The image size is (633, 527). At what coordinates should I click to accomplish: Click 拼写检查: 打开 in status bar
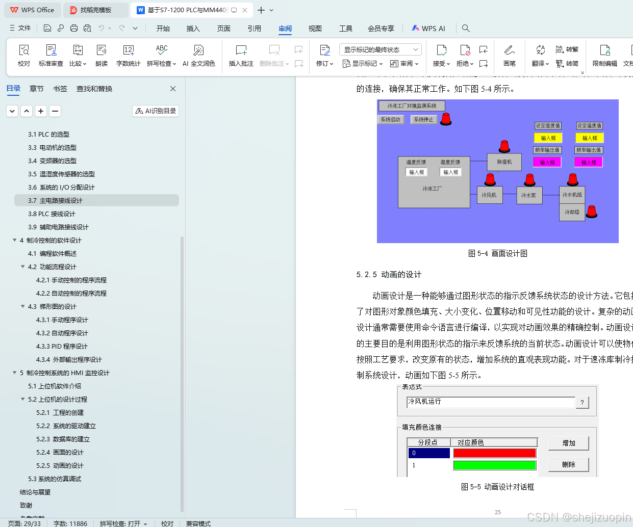click(123, 523)
